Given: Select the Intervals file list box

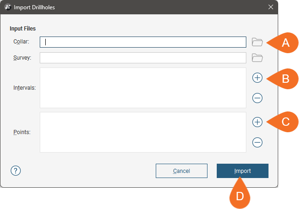Looking at the screenshot, I should pos(143,88).
